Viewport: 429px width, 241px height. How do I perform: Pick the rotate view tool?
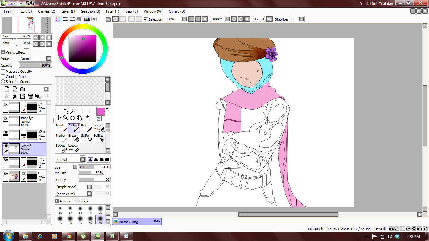pos(73,118)
